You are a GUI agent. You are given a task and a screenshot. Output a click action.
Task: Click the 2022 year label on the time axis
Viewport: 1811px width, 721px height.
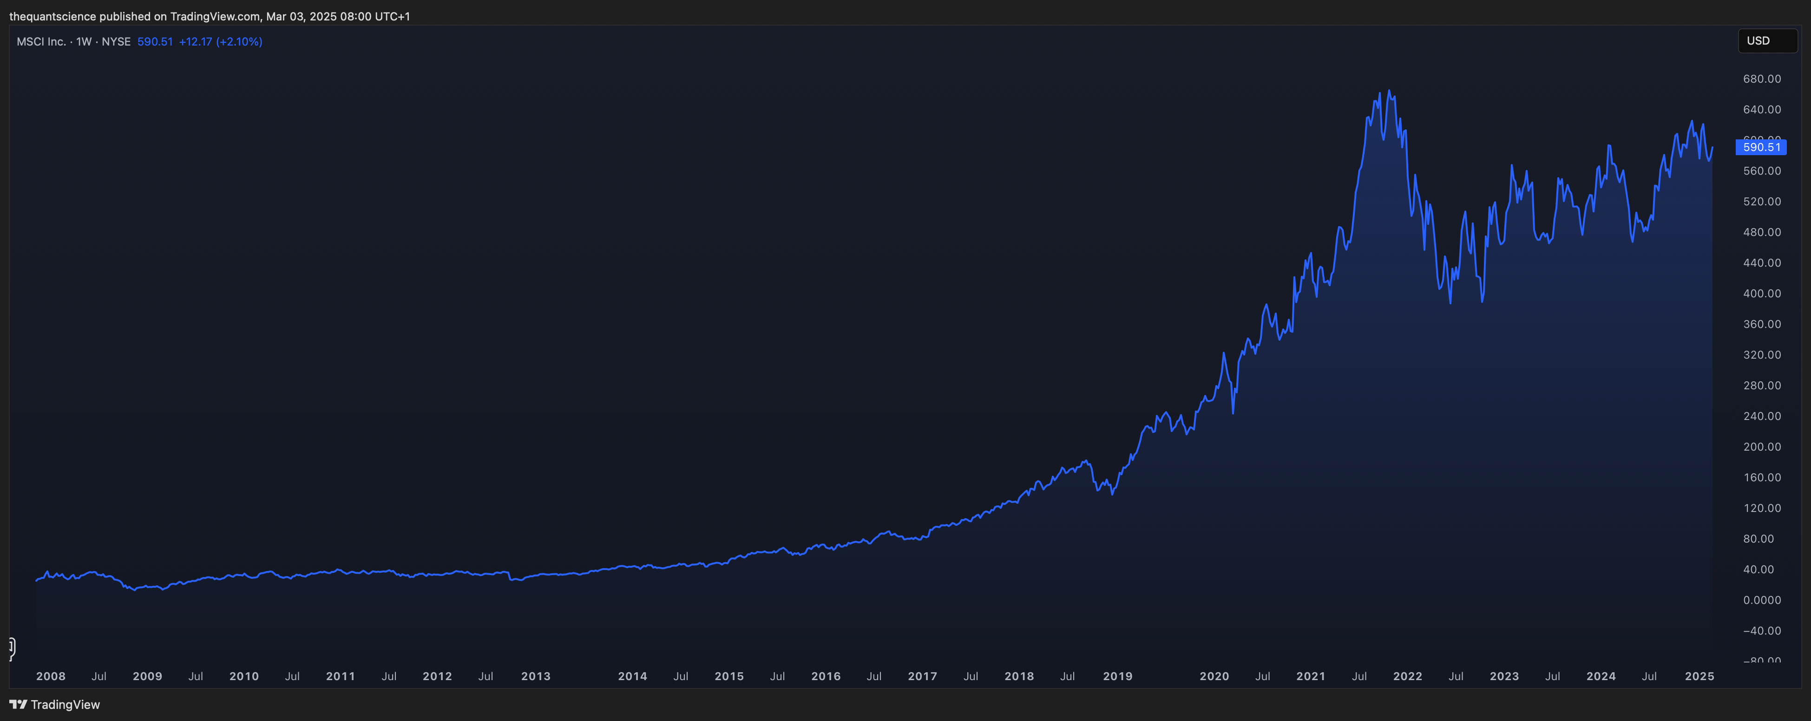(1407, 676)
